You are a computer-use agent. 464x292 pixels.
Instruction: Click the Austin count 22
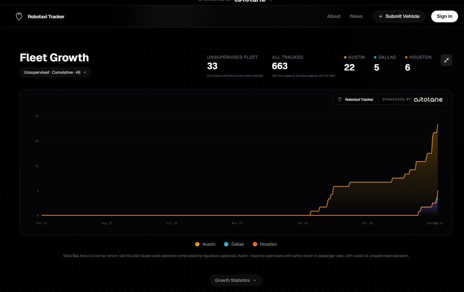[x=349, y=68]
